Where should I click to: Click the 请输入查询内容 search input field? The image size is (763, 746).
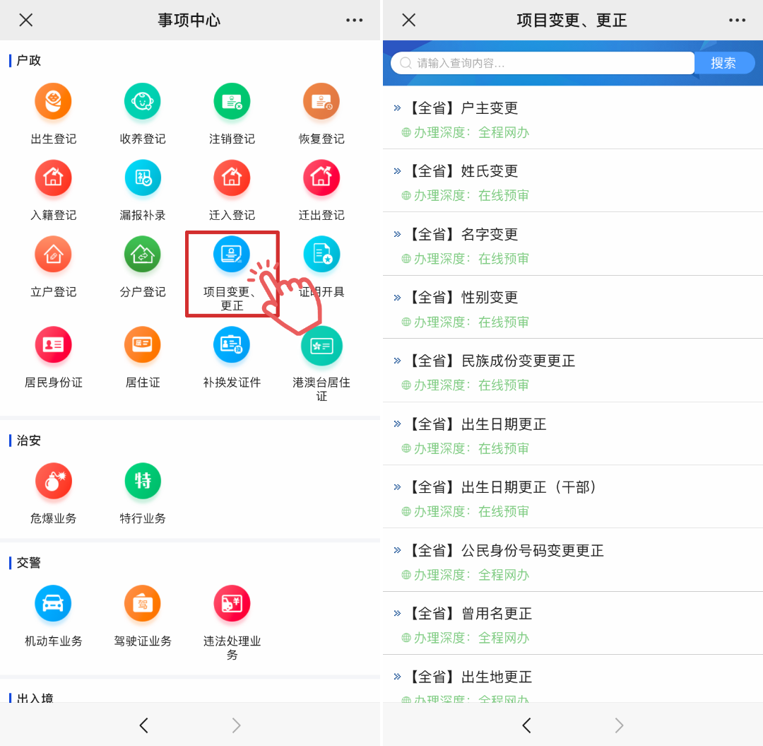click(543, 63)
